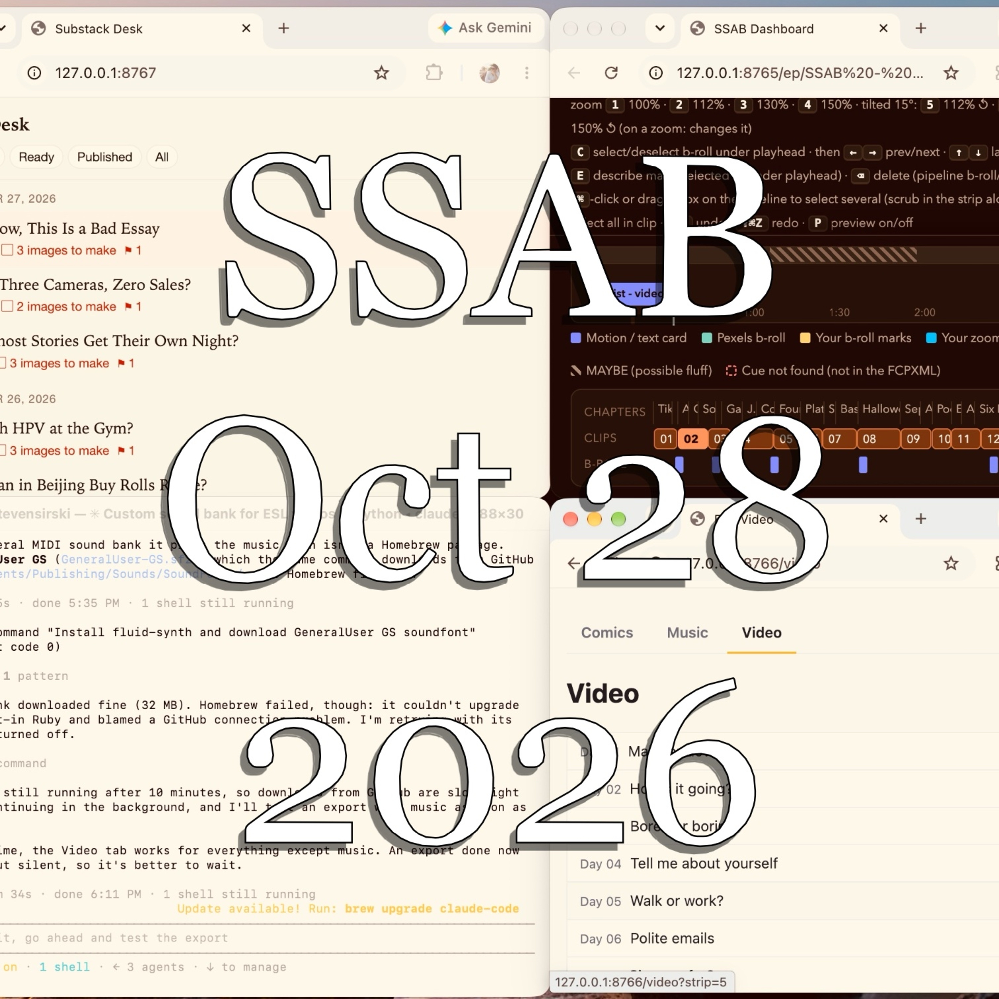Close the SSAB Dashboard tab
This screenshot has width=999, height=999.
coord(883,28)
